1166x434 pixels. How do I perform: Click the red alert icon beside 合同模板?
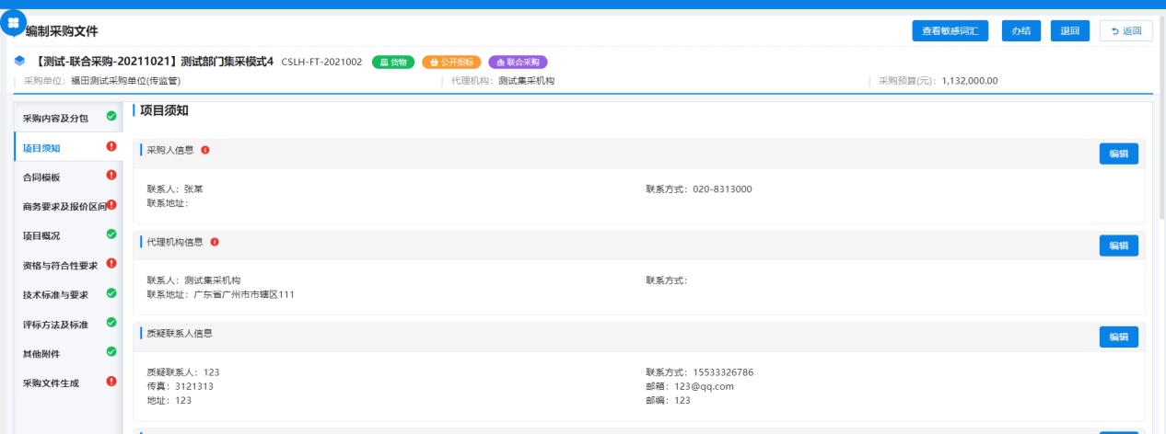(111, 176)
